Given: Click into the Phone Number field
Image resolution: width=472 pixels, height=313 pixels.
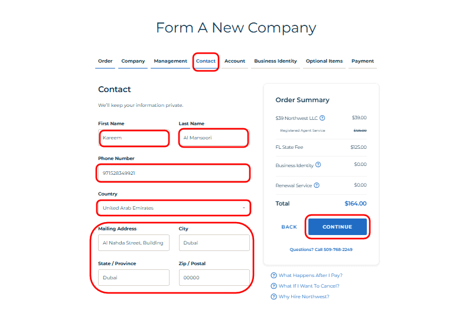Looking at the screenshot, I should pyautogui.click(x=174, y=173).
